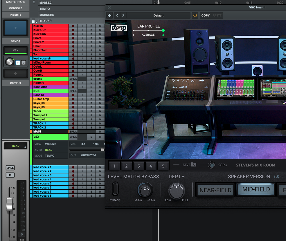The width and height of the screenshot is (286, 241).
Task: Mute the VSX send with M button
Action: coord(23,63)
